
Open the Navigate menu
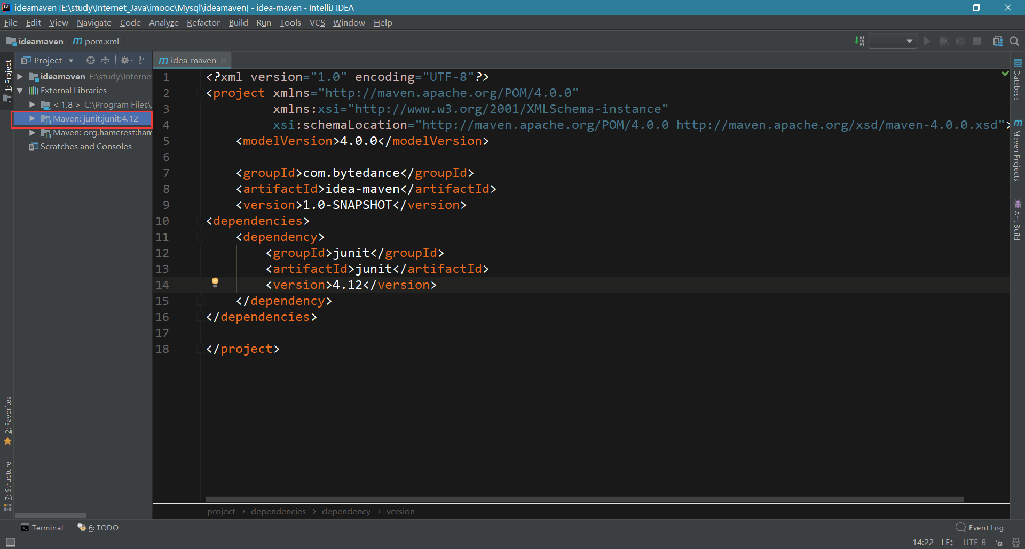[94, 22]
